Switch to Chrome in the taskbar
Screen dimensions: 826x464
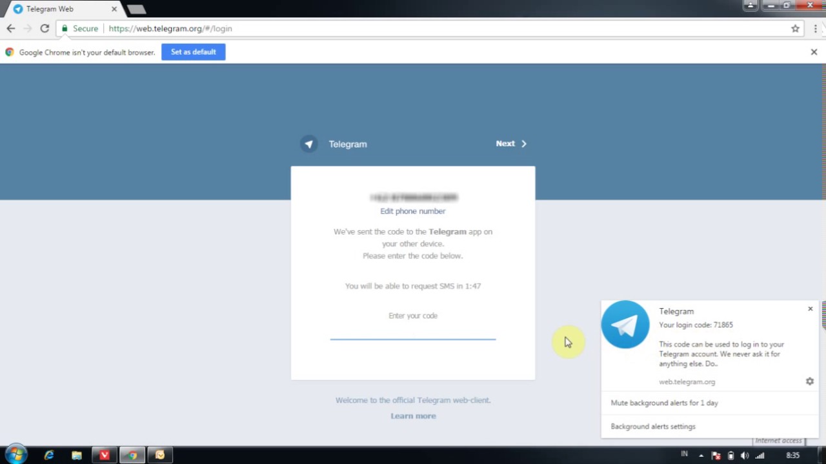tap(132, 455)
